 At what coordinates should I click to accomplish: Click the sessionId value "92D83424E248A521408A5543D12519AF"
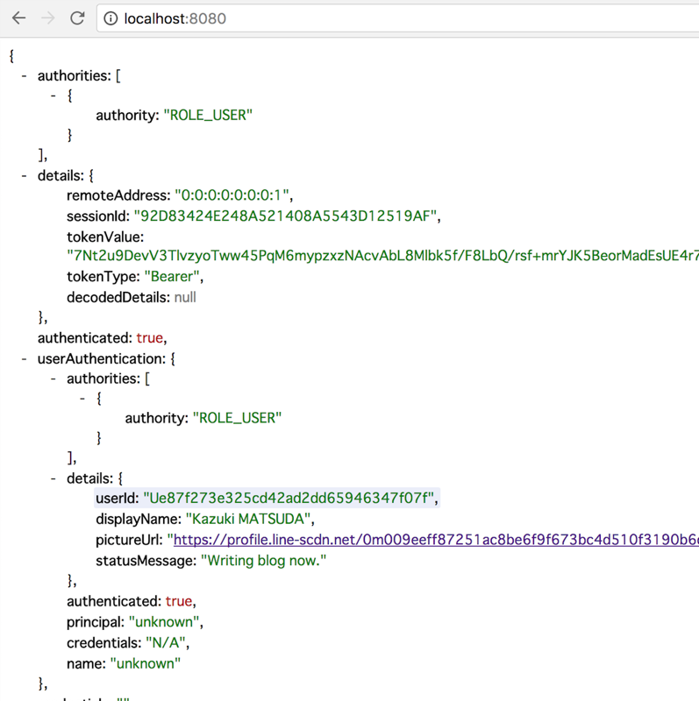[x=286, y=216]
